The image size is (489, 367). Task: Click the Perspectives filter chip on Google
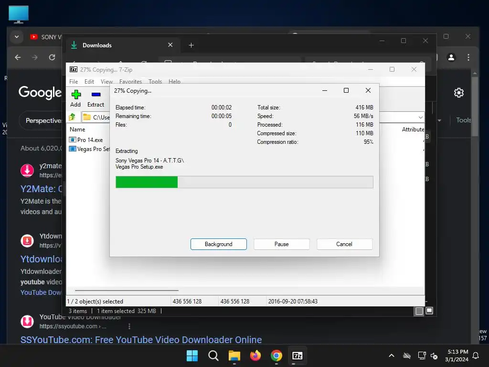[x=42, y=120]
